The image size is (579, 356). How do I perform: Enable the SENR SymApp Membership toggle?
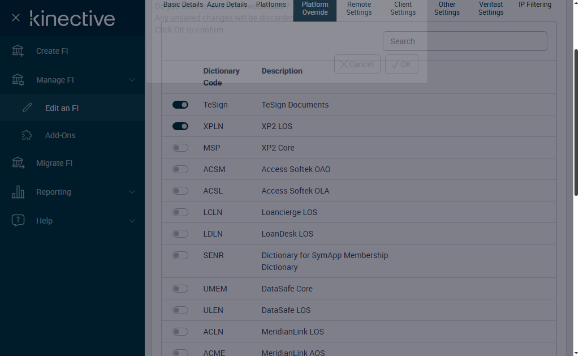pyautogui.click(x=180, y=255)
